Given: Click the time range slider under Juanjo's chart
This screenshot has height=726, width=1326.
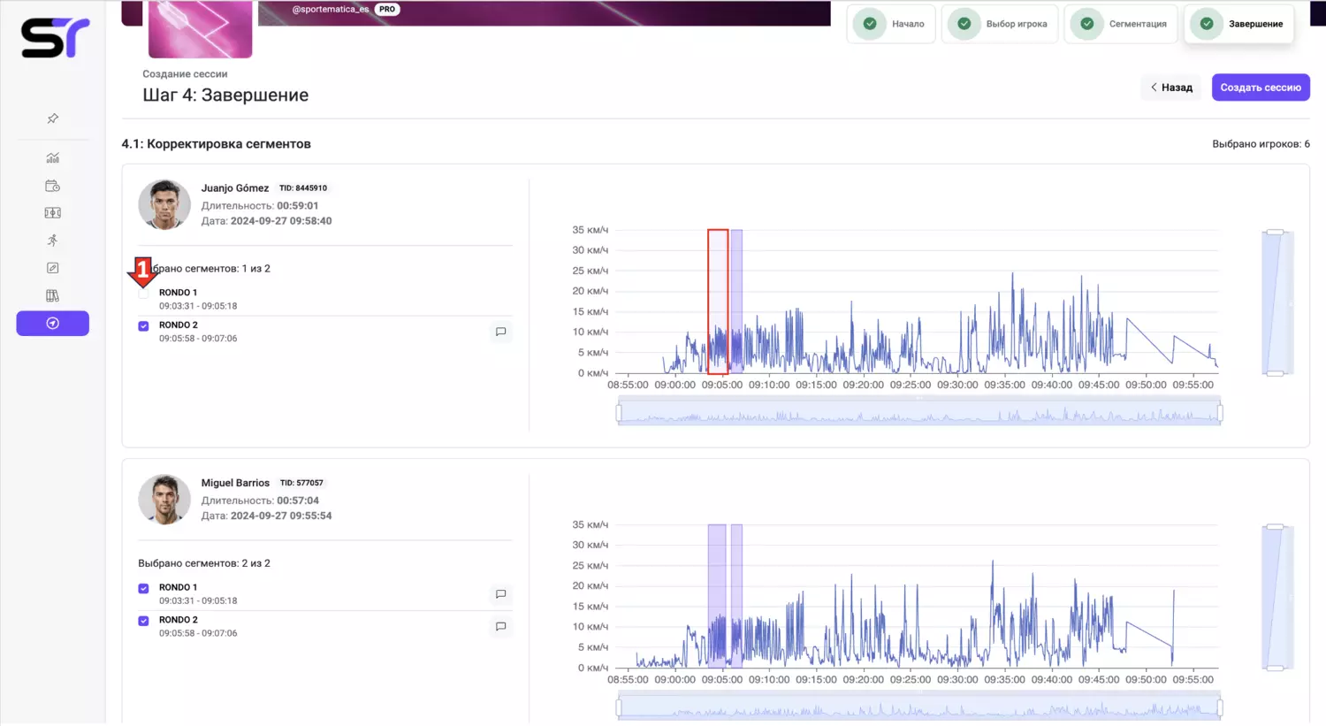Looking at the screenshot, I should 919,413.
